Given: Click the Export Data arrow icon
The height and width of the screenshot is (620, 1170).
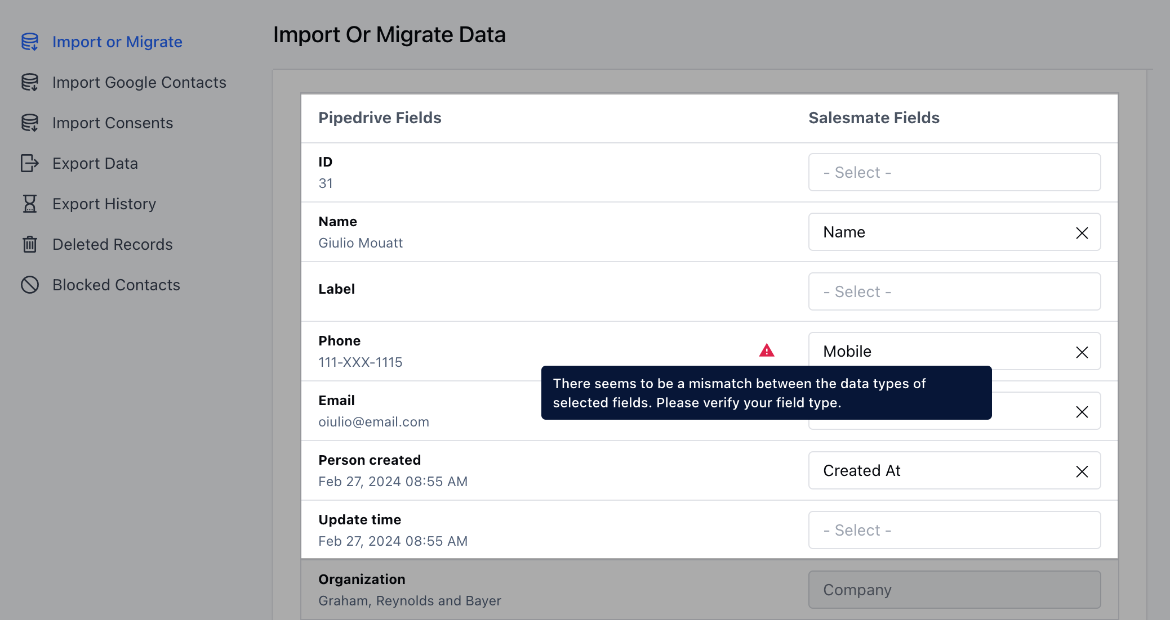Looking at the screenshot, I should point(30,163).
